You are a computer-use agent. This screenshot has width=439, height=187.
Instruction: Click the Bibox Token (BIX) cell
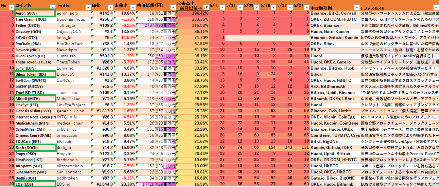tap(35, 74)
